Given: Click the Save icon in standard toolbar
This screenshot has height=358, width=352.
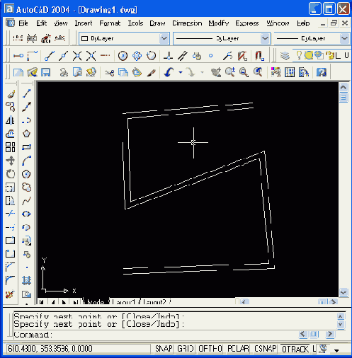Looking at the screenshot, I should (46, 72).
